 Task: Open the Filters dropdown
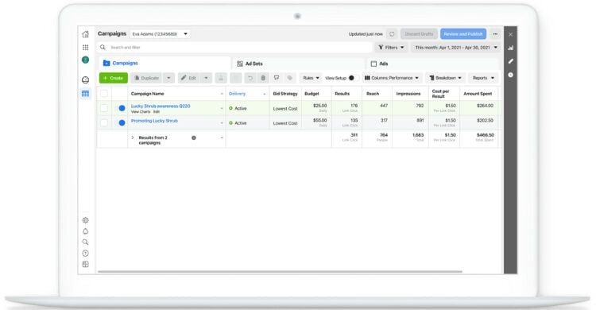(x=391, y=48)
